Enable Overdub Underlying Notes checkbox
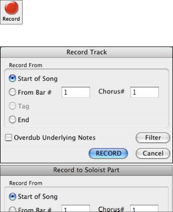Screen dimensions: 173x212 pos(9,138)
